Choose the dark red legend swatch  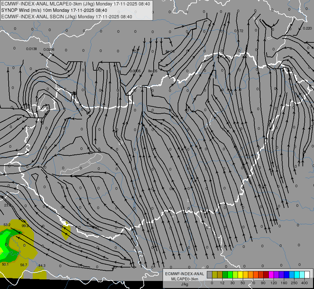point(266,275)
